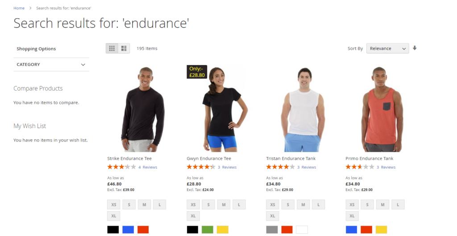
Task: Click the Strike Endurance Tee star rating
Action: tap(121, 167)
